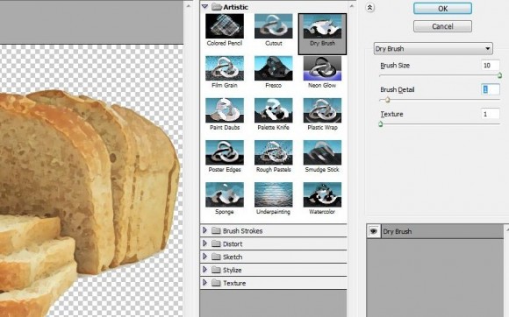Click the OK button
509x317 pixels.
click(x=442, y=9)
